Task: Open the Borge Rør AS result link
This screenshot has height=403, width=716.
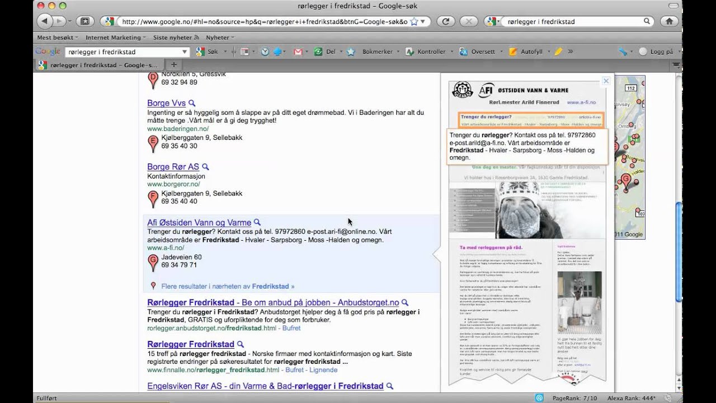Action: [173, 167]
